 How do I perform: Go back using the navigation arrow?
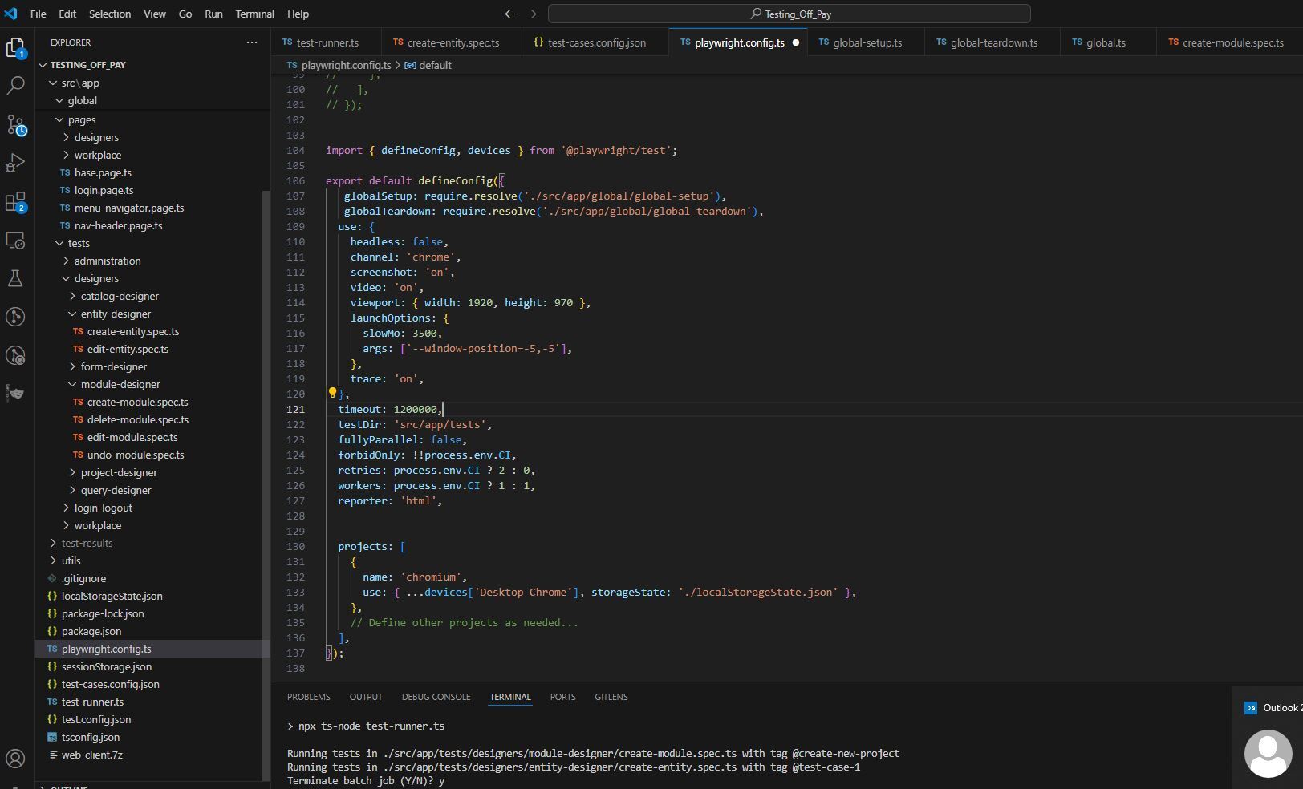pos(509,14)
